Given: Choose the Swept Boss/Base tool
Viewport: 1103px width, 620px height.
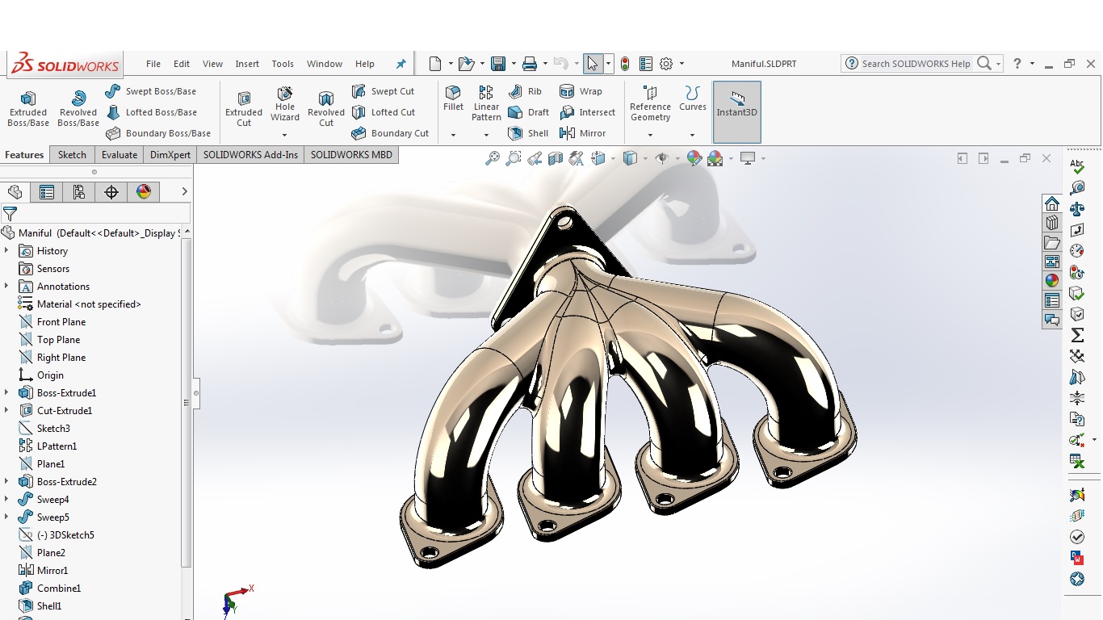Looking at the screenshot, I should tap(151, 91).
